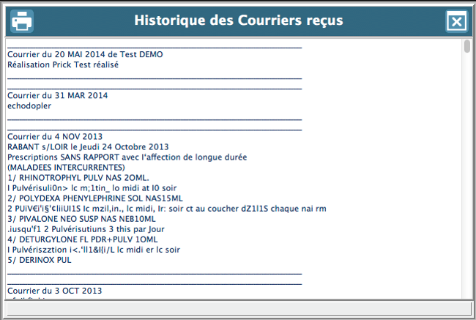Viewport: 476px width, 320px height.
Task: Click the POLYDEXA PHENYLEPHRINE prescription line
Action: [95, 198]
